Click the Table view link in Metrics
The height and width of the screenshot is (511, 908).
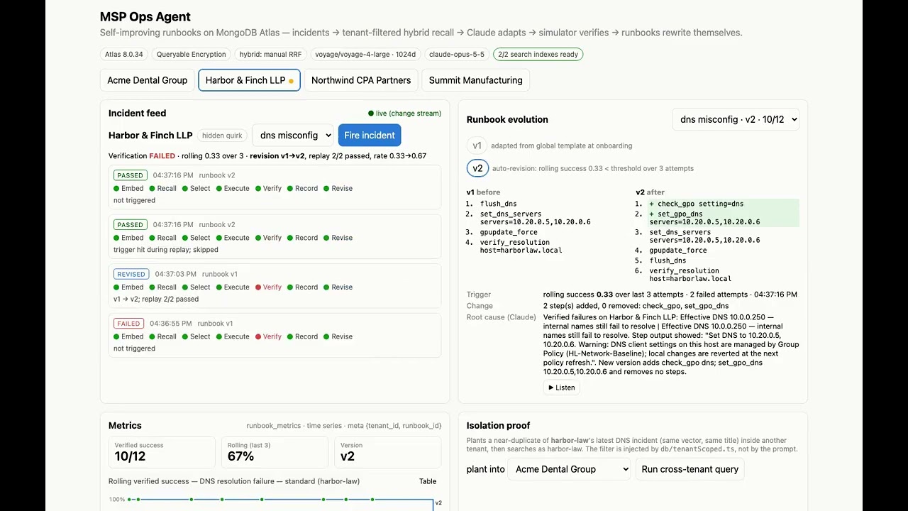428,481
